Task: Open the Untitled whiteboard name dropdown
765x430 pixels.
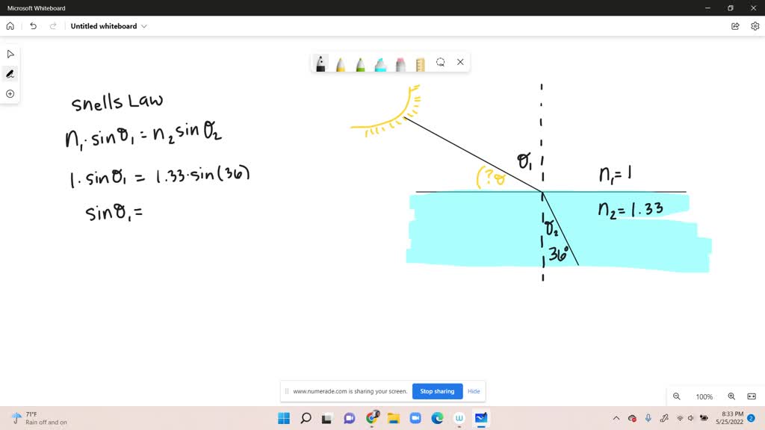Action: (144, 25)
